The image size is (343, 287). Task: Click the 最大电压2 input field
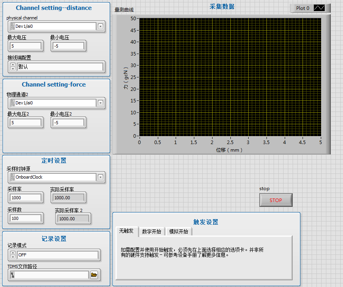pos(26,123)
